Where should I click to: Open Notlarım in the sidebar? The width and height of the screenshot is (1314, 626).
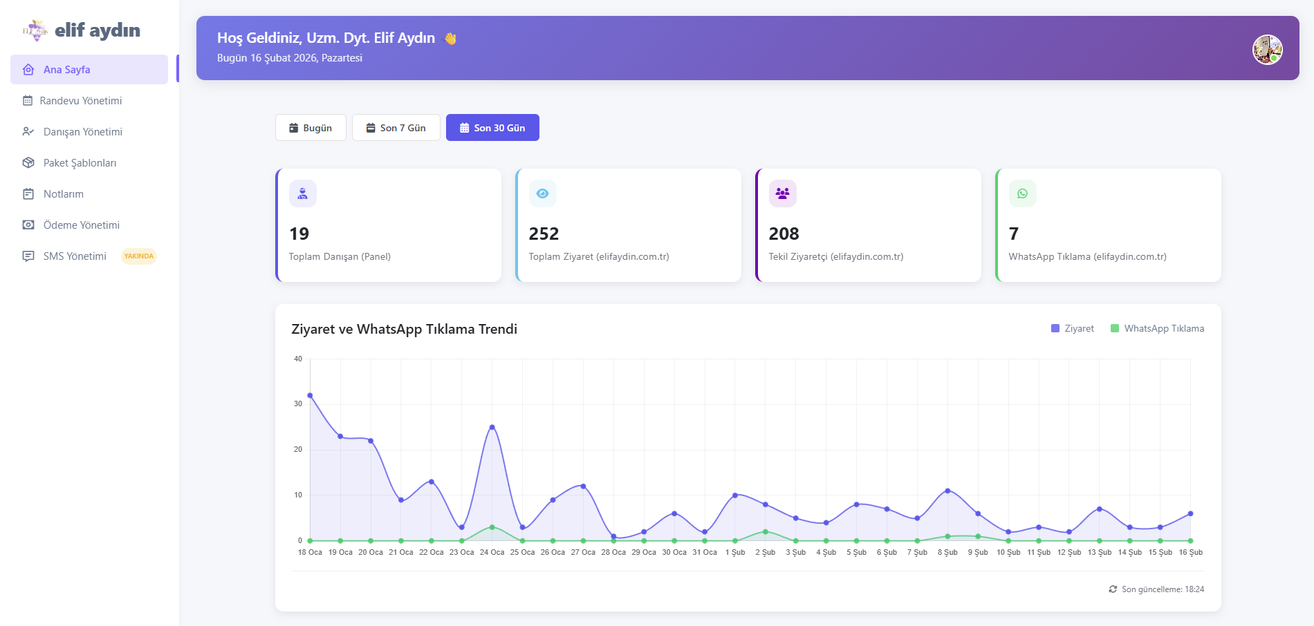pyautogui.click(x=89, y=194)
